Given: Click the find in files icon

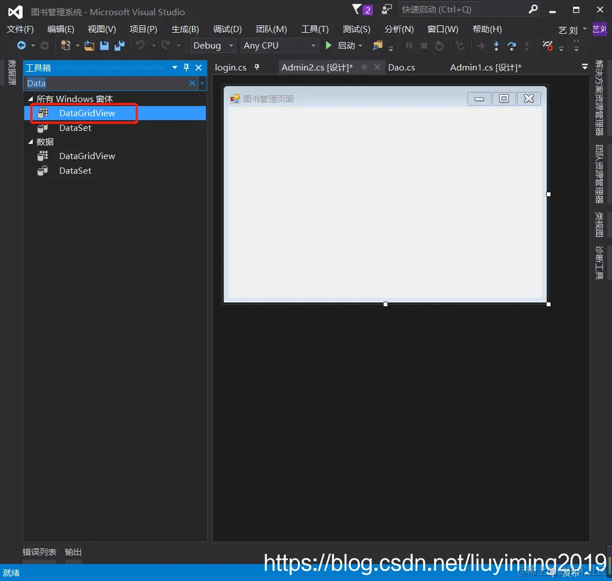Looking at the screenshot, I should tap(377, 46).
